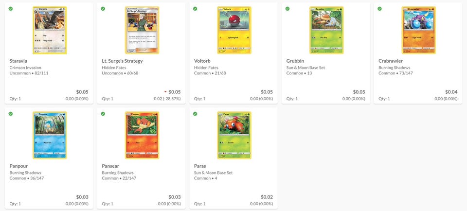Open the Crabrawler card thumbnail
This screenshot has height=211, width=467.
418,30
